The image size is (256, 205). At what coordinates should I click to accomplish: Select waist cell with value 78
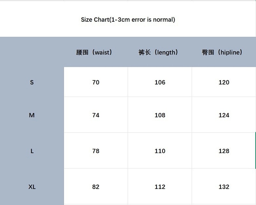point(96,151)
